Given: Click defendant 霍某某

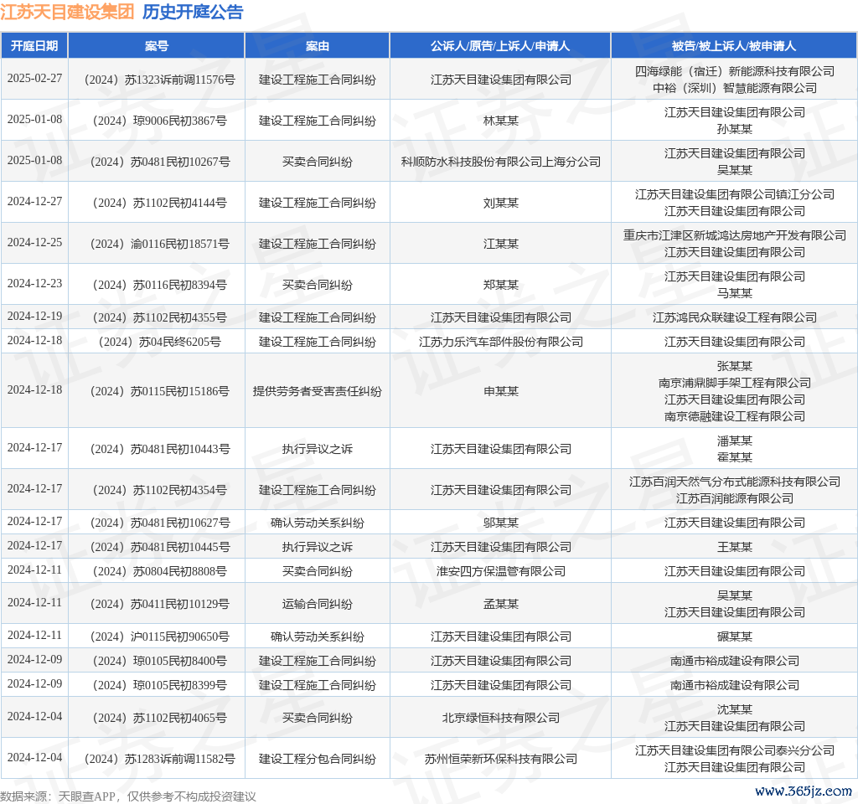Looking at the screenshot, I should pyautogui.click(x=734, y=457).
